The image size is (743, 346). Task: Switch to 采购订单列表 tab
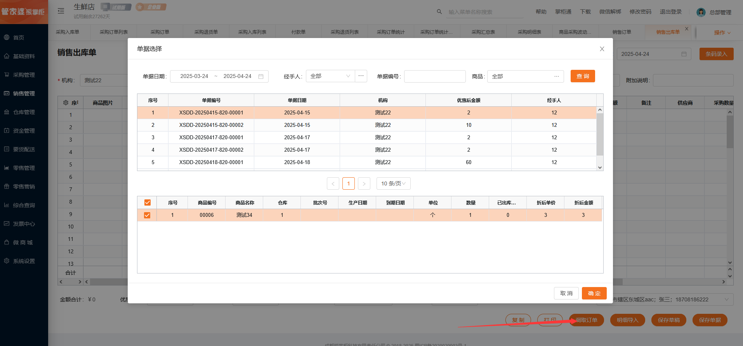click(x=114, y=32)
